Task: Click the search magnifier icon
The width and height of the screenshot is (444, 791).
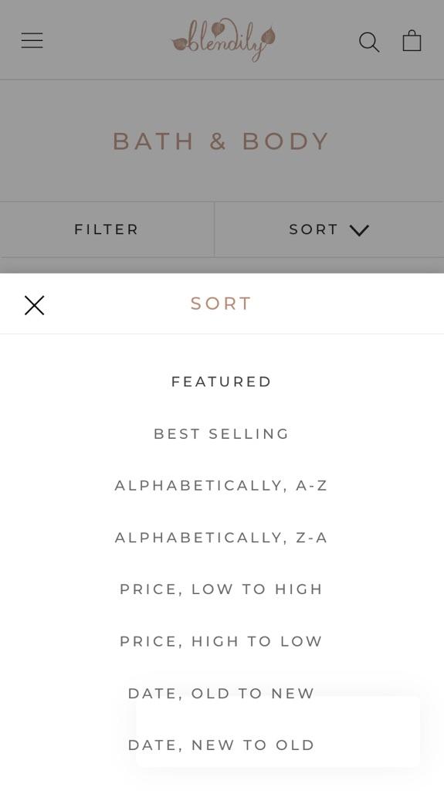Action: point(369,42)
